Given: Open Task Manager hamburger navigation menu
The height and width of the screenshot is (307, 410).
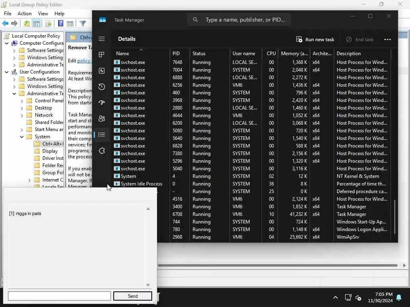Looking at the screenshot, I should 102,39.
